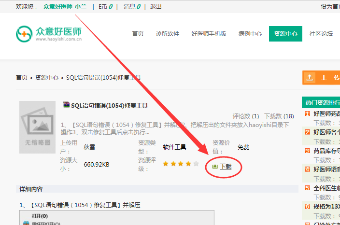Click the third rating star
Viewport: 340px width, 225px height.
181,164
